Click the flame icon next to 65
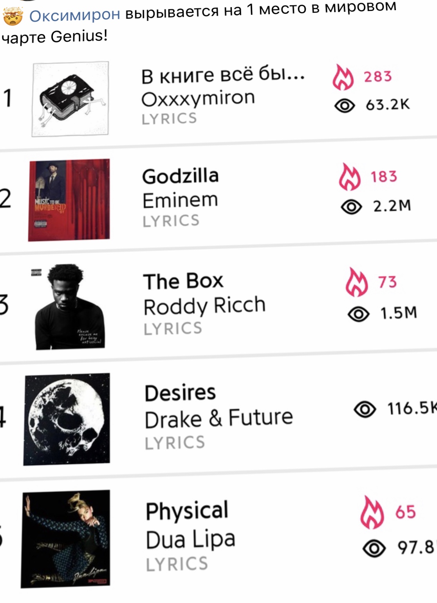The height and width of the screenshot is (603, 437). (372, 512)
